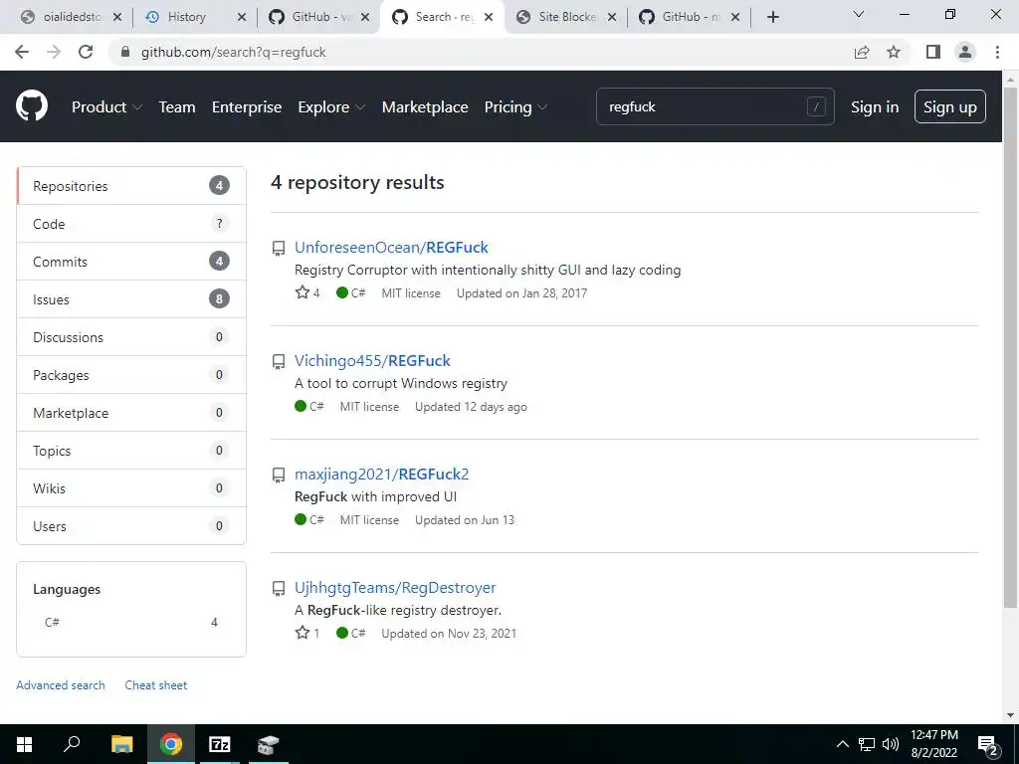Switch to the oialidedsto tab
The width and height of the screenshot is (1019, 764).
tap(72, 17)
